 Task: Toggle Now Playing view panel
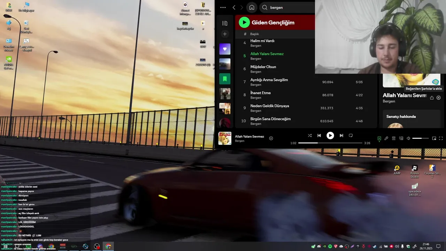(379, 138)
